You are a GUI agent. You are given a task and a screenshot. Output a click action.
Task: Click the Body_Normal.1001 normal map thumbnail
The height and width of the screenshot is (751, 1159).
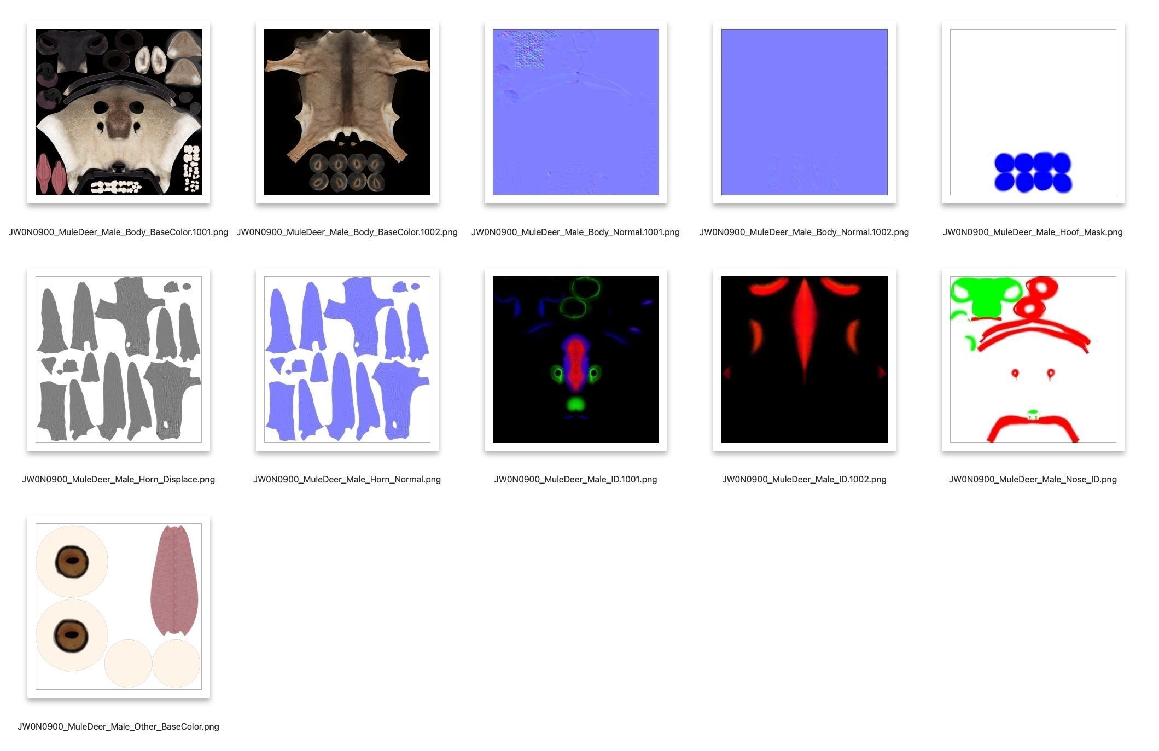tap(575, 112)
